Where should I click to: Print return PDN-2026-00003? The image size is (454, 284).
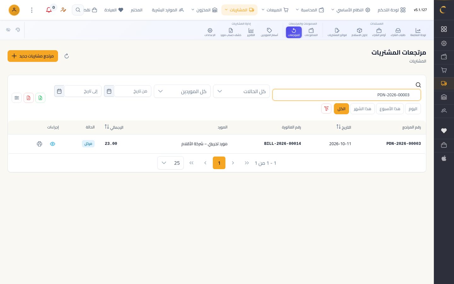coord(39,144)
